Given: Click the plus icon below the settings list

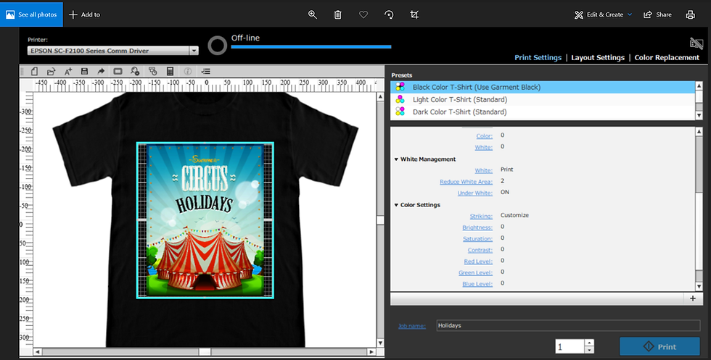Looking at the screenshot, I should (692, 298).
